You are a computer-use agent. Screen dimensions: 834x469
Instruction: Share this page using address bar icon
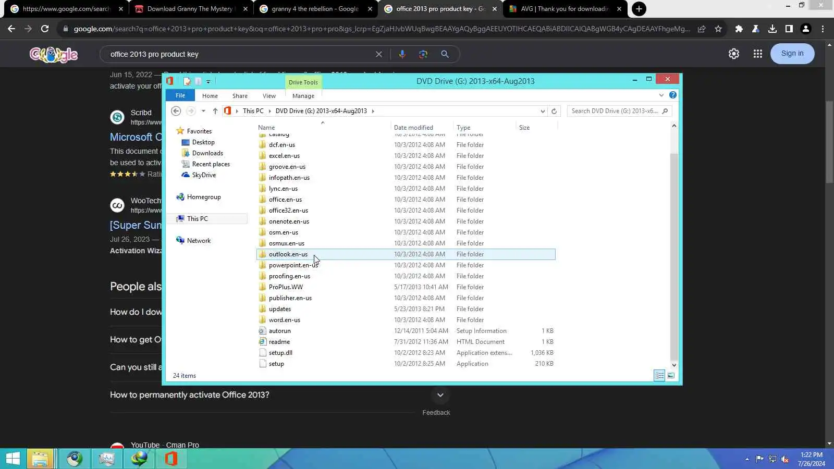tap(702, 29)
